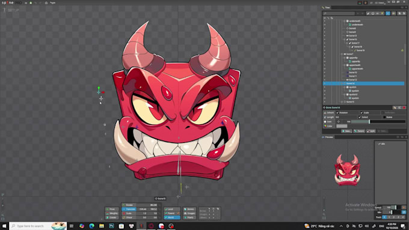This screenshot has width=409, height=230.
Task: Click the preview character thumbnail
Action: (x=347, y=170)
